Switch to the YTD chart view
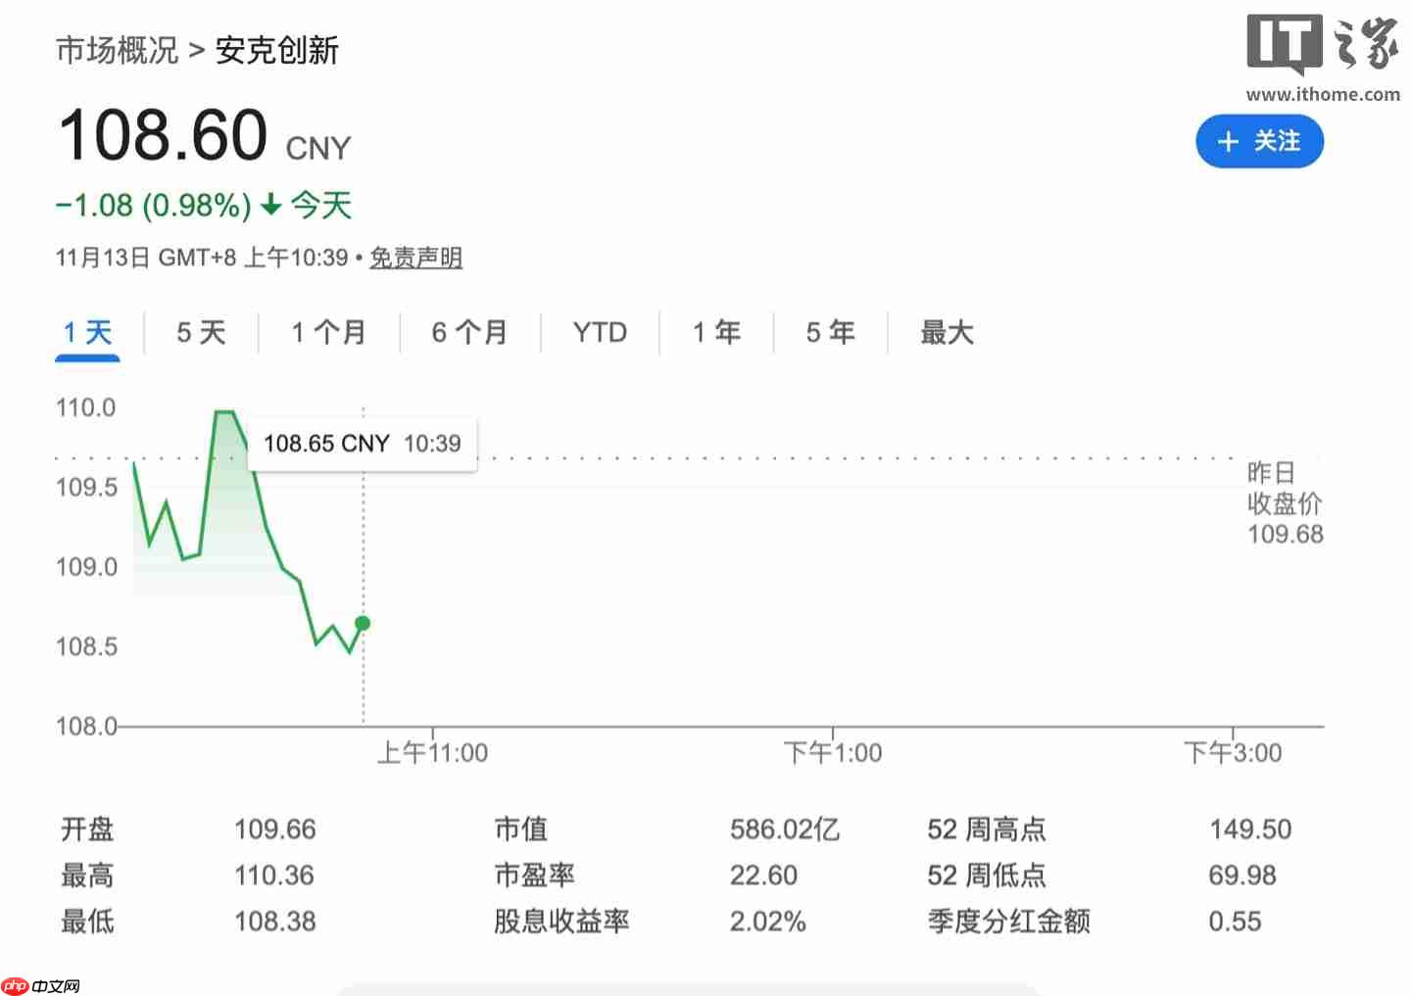 point(599,332)
